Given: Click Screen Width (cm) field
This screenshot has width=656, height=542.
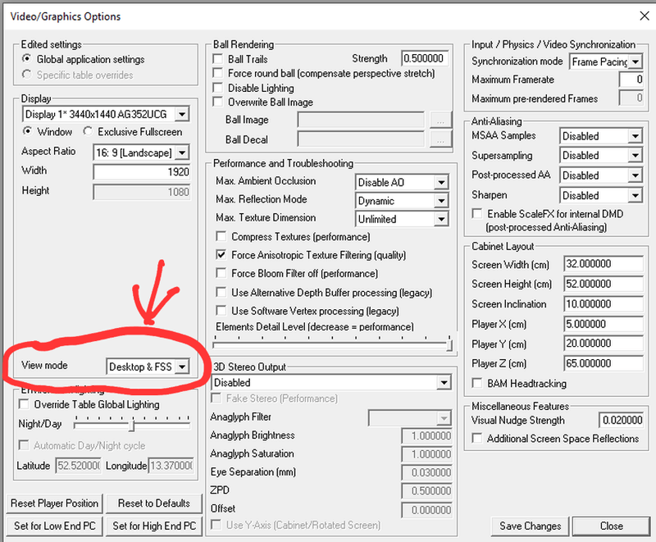Looking at the screenshot, I should [x=604, y=264].
